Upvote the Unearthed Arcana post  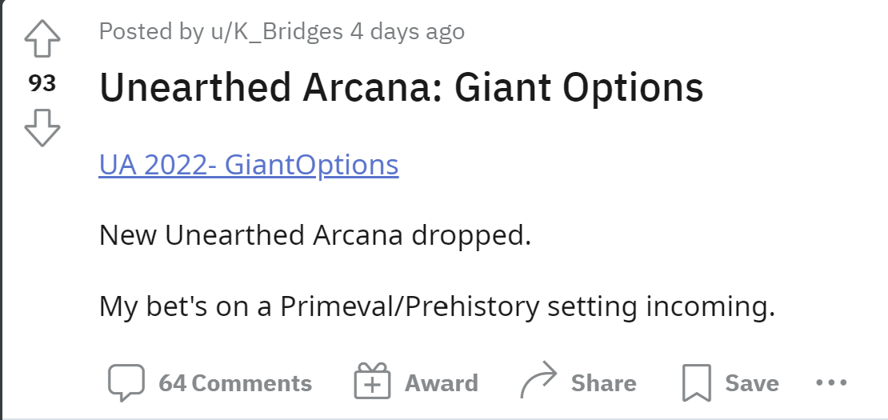pos(42,39)
